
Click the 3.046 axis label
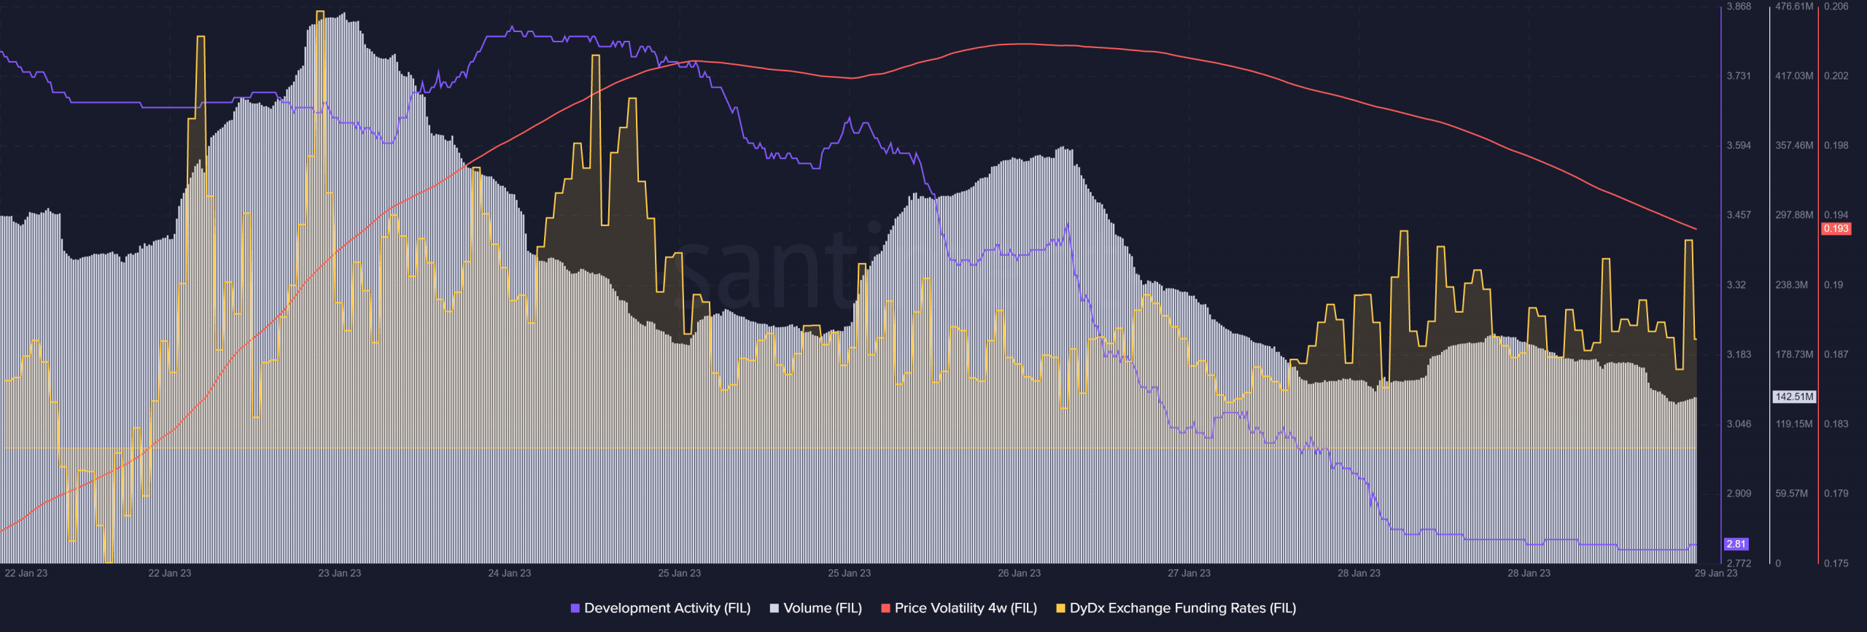(x=1739, y=424)
